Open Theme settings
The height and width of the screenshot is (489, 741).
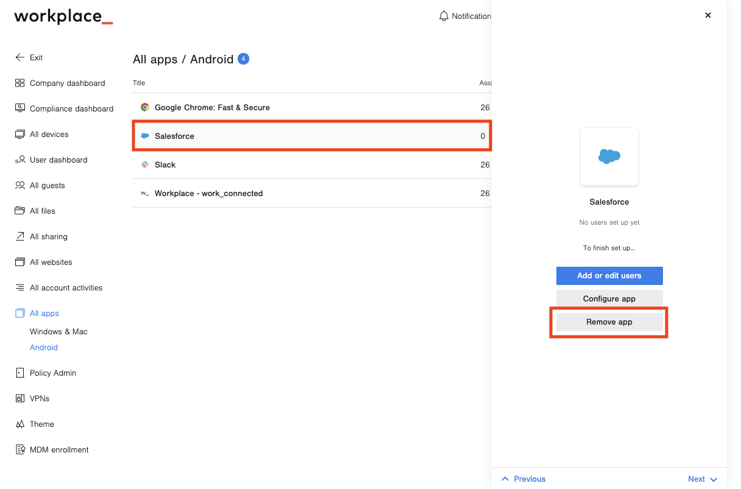click(x=41, y=424)
